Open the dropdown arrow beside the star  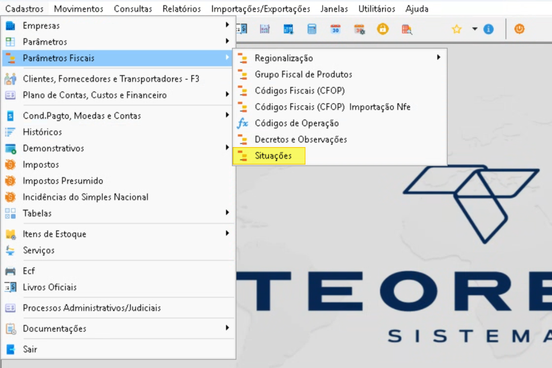pyautogui.click(x=475, y=29)
